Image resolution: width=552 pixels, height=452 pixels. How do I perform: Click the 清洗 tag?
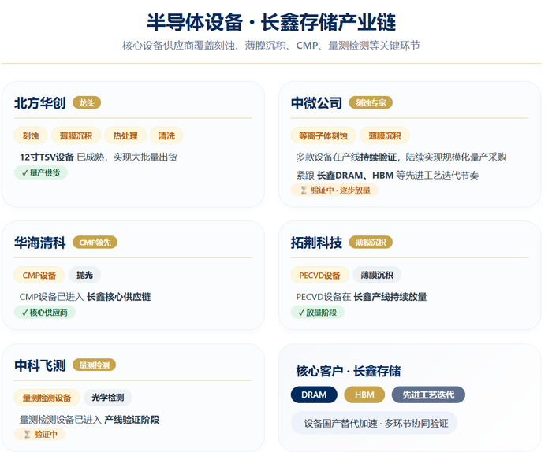(x=166, y=135)
